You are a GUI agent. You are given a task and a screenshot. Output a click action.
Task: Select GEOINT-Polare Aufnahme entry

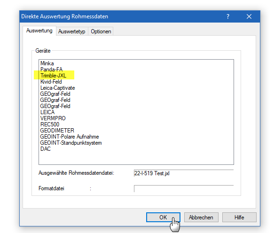tap(70, 137)
